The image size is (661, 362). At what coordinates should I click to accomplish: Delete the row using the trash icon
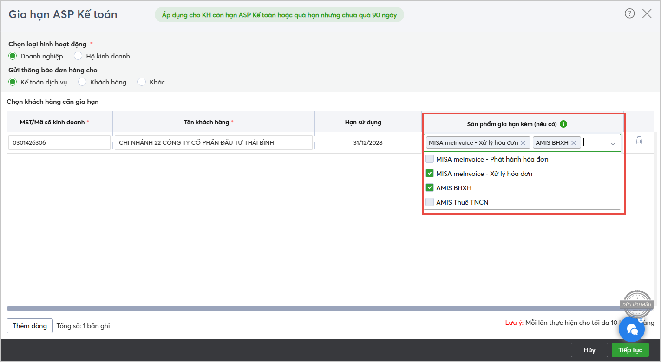(x=639, y=141)
